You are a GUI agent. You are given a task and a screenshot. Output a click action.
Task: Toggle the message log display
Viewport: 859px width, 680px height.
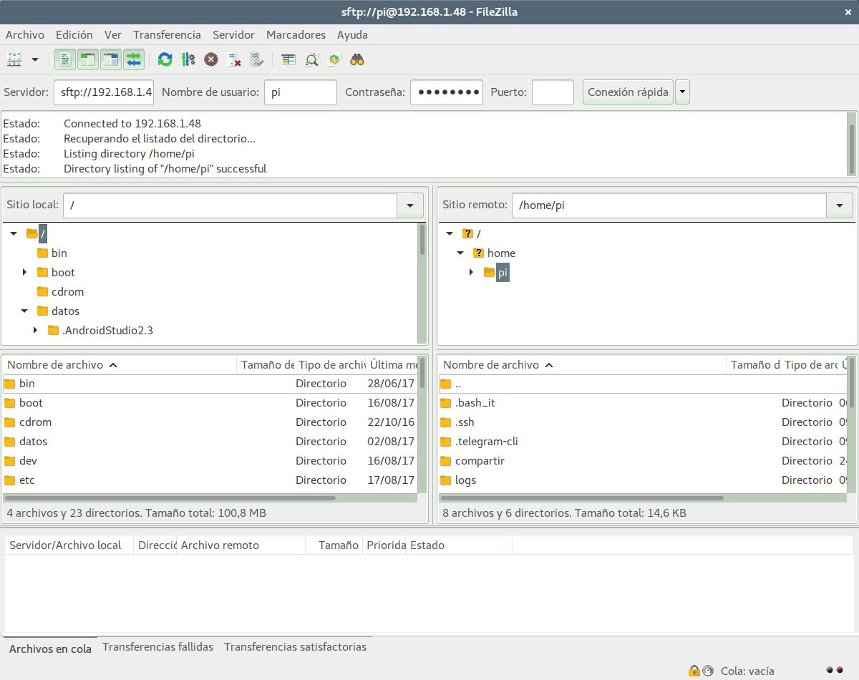tap(65, 59)
